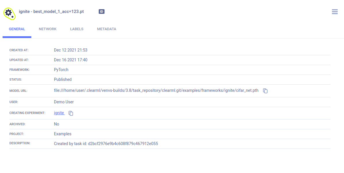Click the UPDATED AT label
The height and width of the screenshot is (173, 344).
(x=19, y=60)
